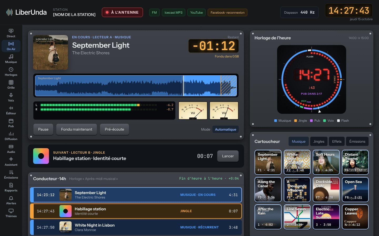Image resolution: width=379 pixels, height=236 pixels.
Task: Switch to the Jingles cartoucheur tab
Action: (x=319, y=141)
